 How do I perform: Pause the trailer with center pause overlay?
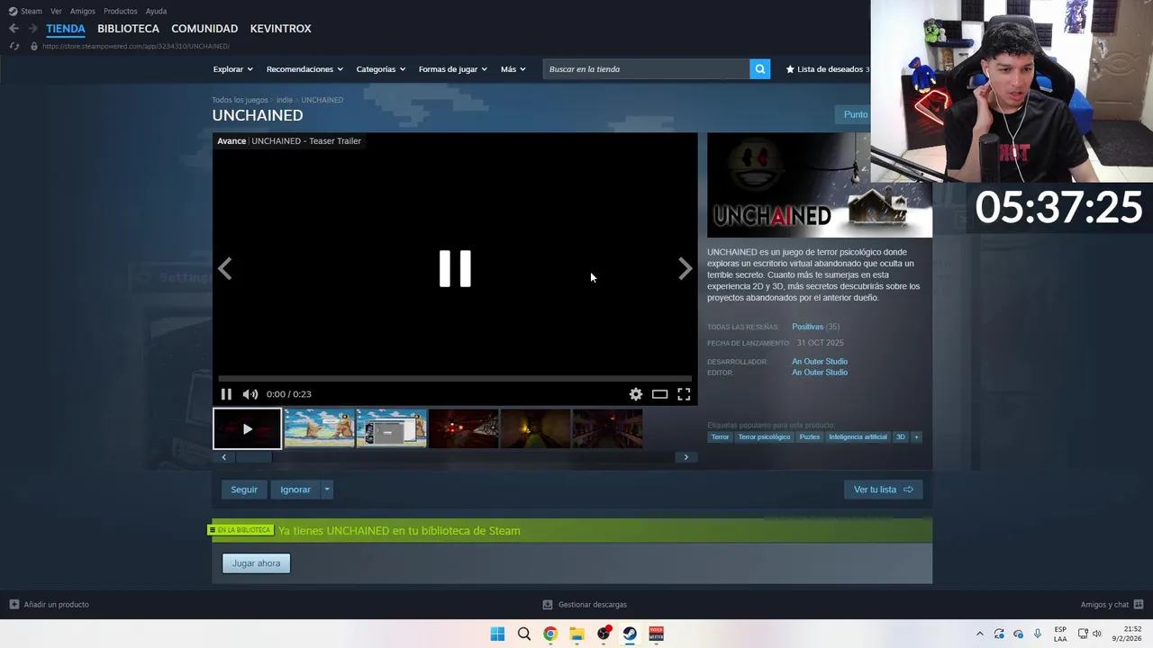[x=455, y=268]
